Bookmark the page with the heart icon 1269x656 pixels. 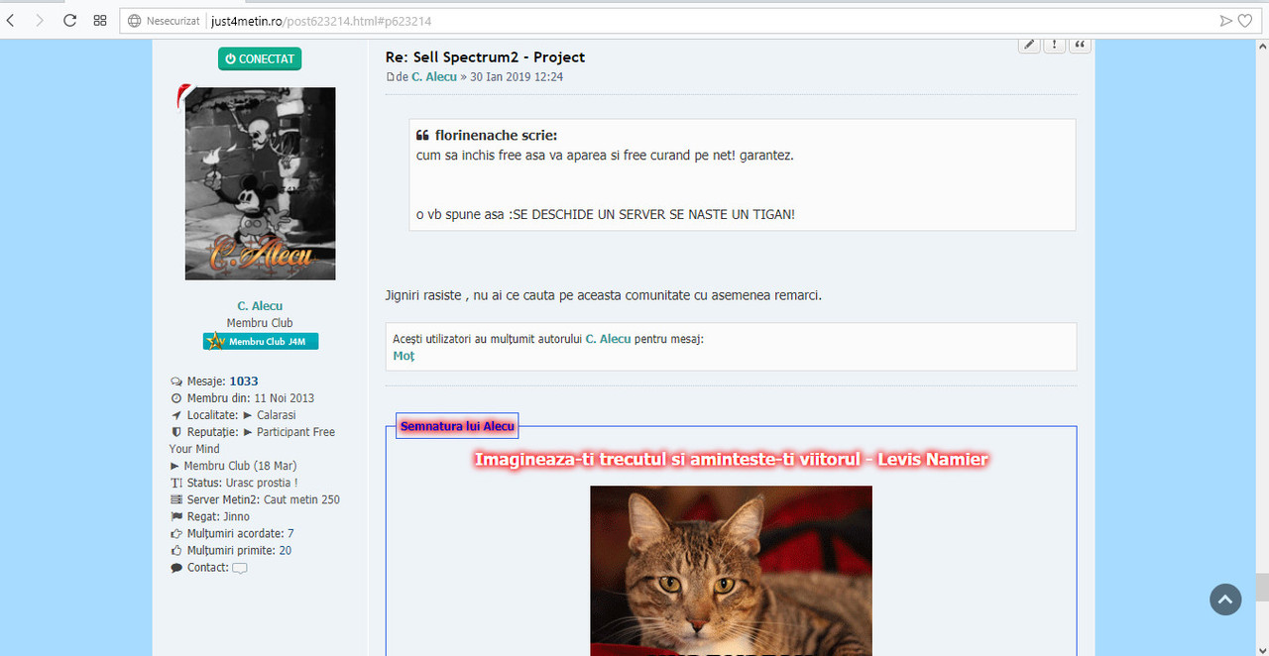tap(1245, 20)
